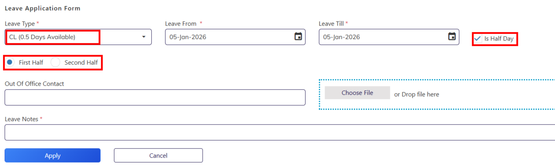The width and height of the screenshot is (555, 165).
Task: Click the 'or Drop file here' text
Action: coord(417,94)
